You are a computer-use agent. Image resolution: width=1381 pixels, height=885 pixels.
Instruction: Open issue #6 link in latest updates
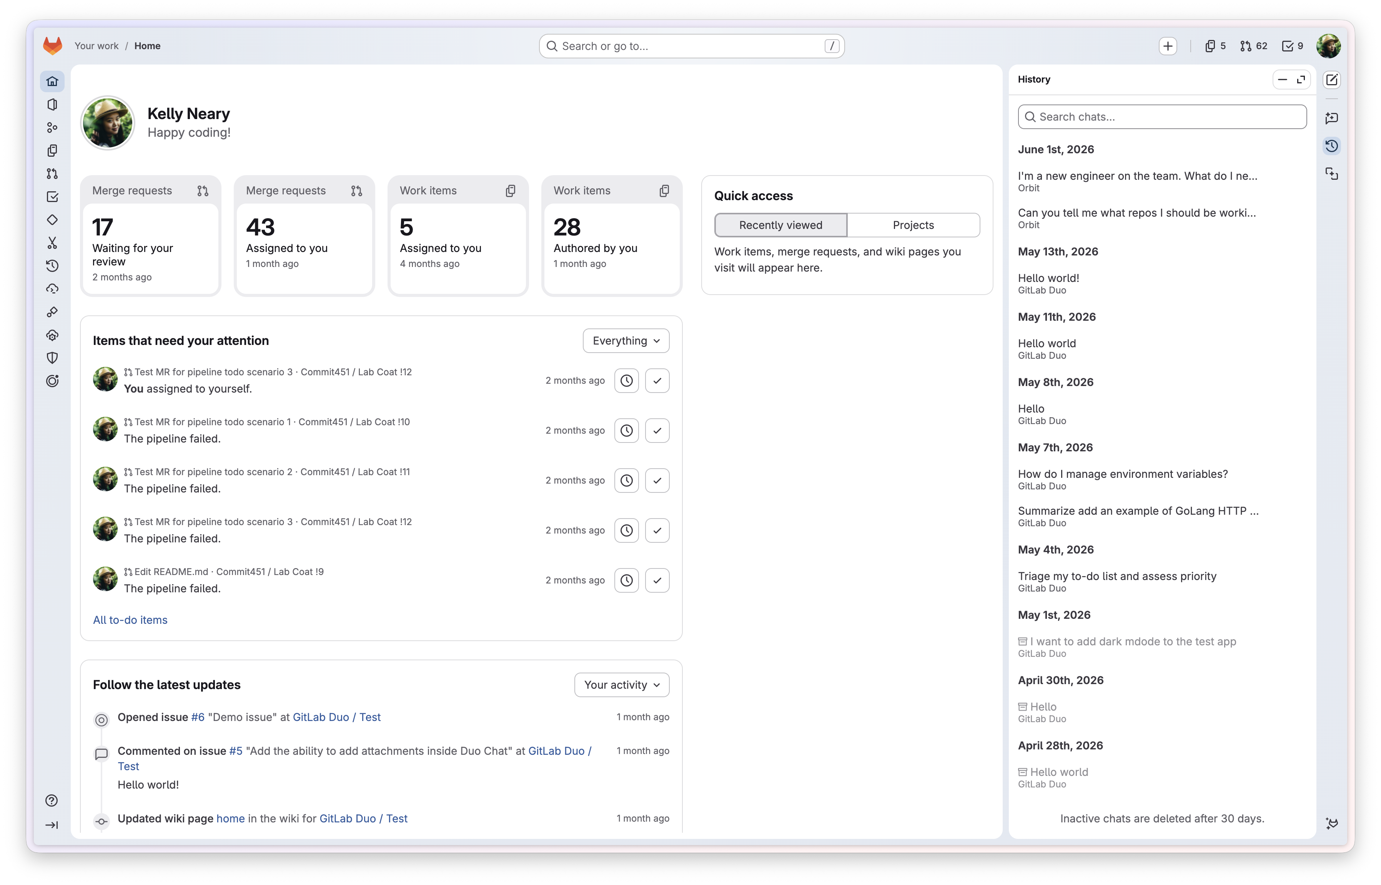[197, 717]
